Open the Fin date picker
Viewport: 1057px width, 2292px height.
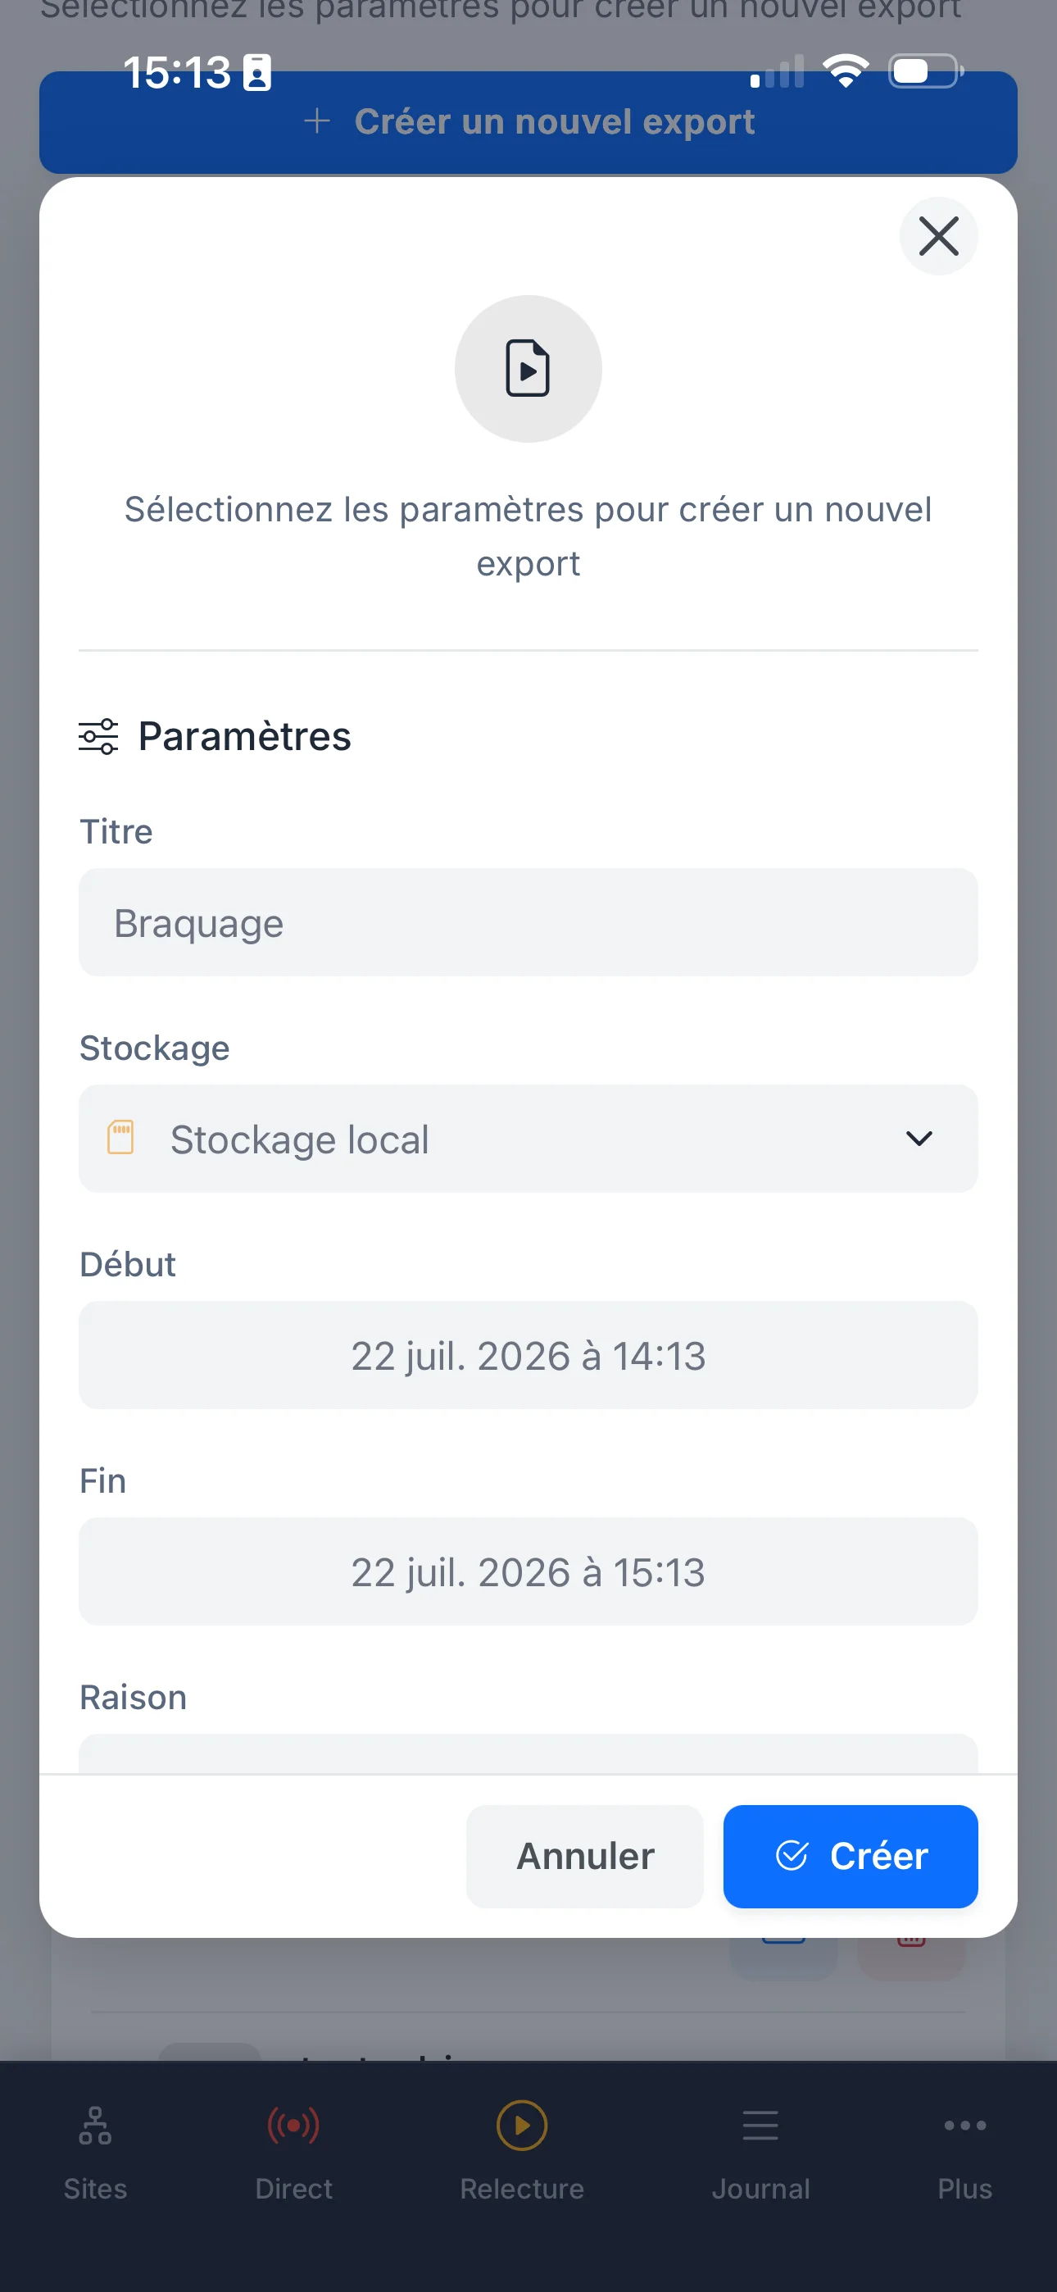point(528,1571)
